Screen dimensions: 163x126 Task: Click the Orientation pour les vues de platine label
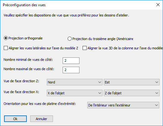[x=40, y=104]
